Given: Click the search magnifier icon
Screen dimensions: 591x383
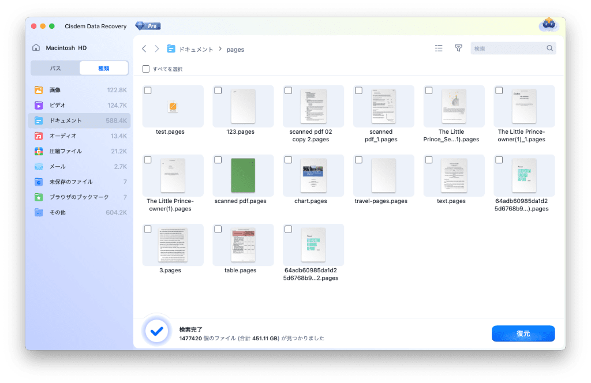Looking at the screenshot, I should click(x=549, y=48).
